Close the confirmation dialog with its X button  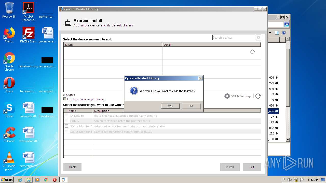tap(200, 78)
